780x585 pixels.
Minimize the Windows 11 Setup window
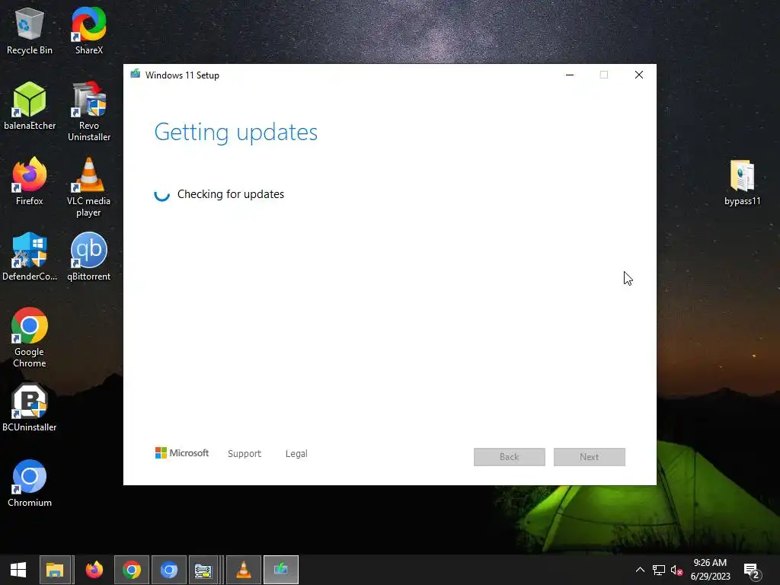pyautogui.click(x=570, y=75)
